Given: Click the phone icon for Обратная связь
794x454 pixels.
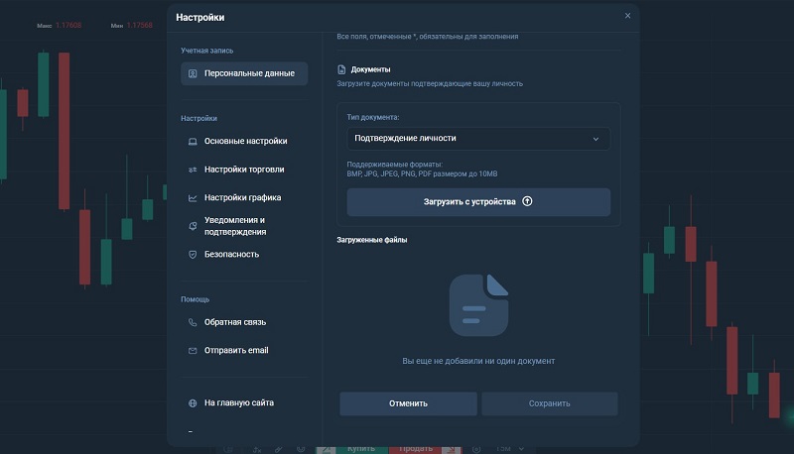Looking at the screenshot, I should (193, 322).
